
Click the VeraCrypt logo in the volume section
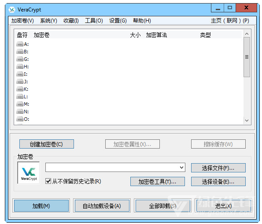pyautogui.click(x=29, y=173)
